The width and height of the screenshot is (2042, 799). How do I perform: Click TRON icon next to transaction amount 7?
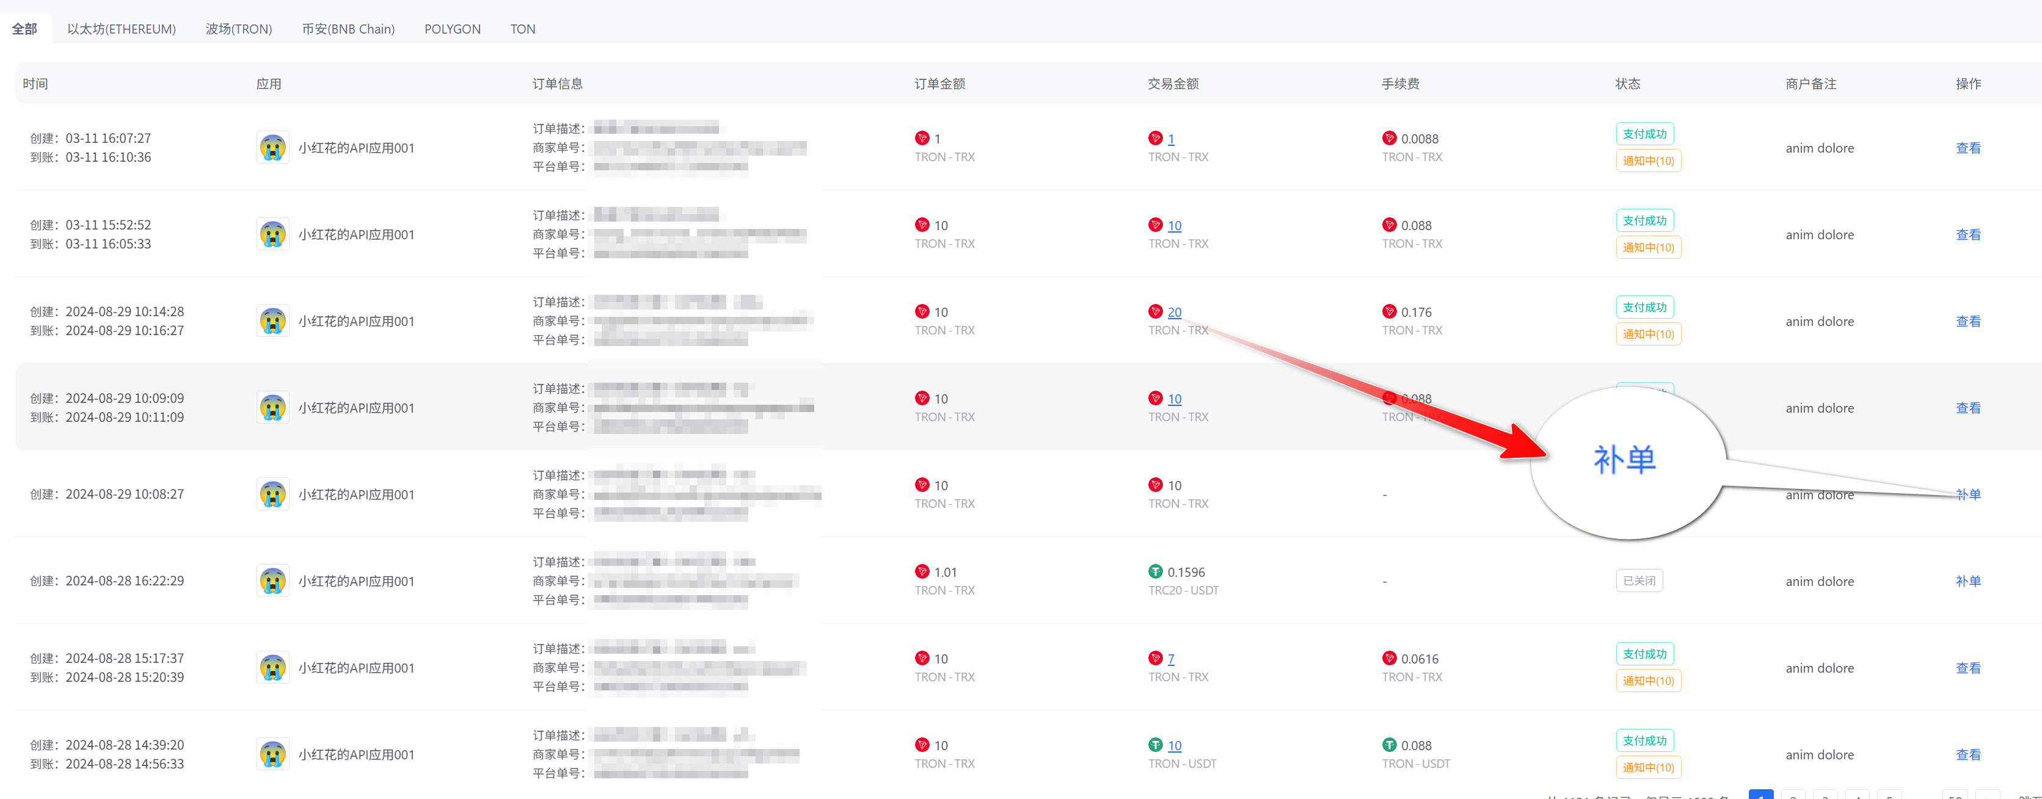click(x=1155, y=658)
